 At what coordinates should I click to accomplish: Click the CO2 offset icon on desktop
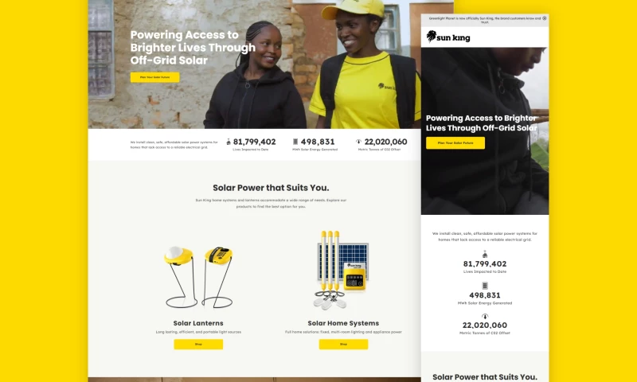coord(358,142)
